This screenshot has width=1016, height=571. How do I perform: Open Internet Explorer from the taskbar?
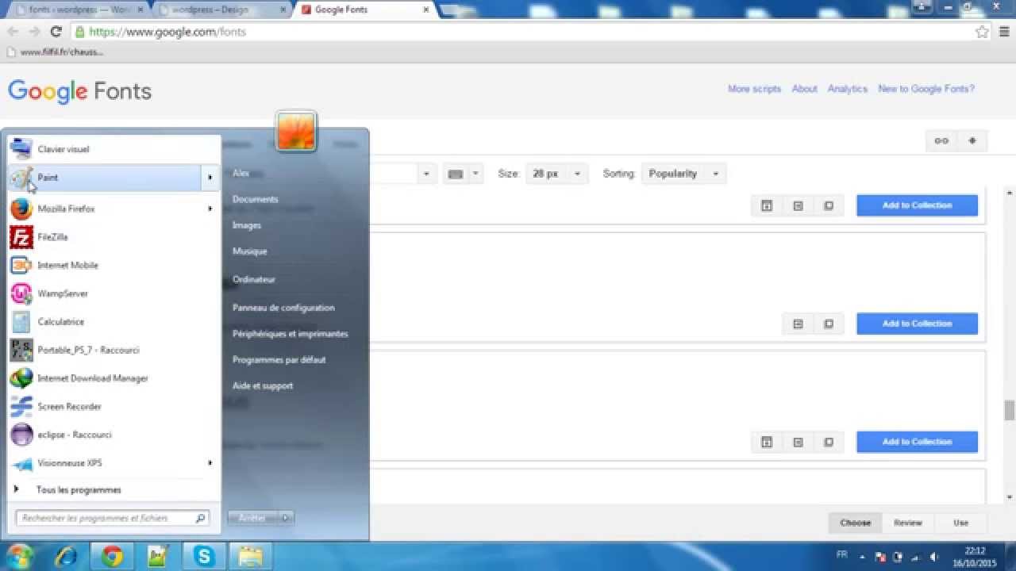(x=66, y=557)
